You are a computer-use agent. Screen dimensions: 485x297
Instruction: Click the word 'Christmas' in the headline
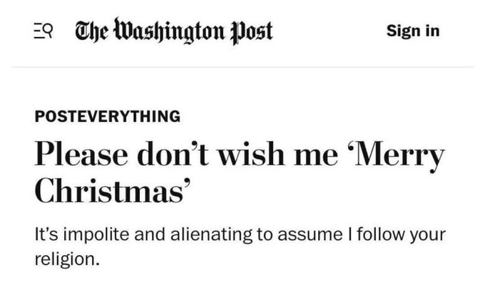(112, 190)
